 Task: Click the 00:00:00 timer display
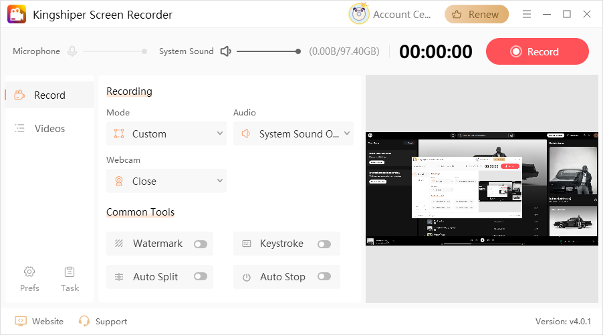click(x=436, y=51)
